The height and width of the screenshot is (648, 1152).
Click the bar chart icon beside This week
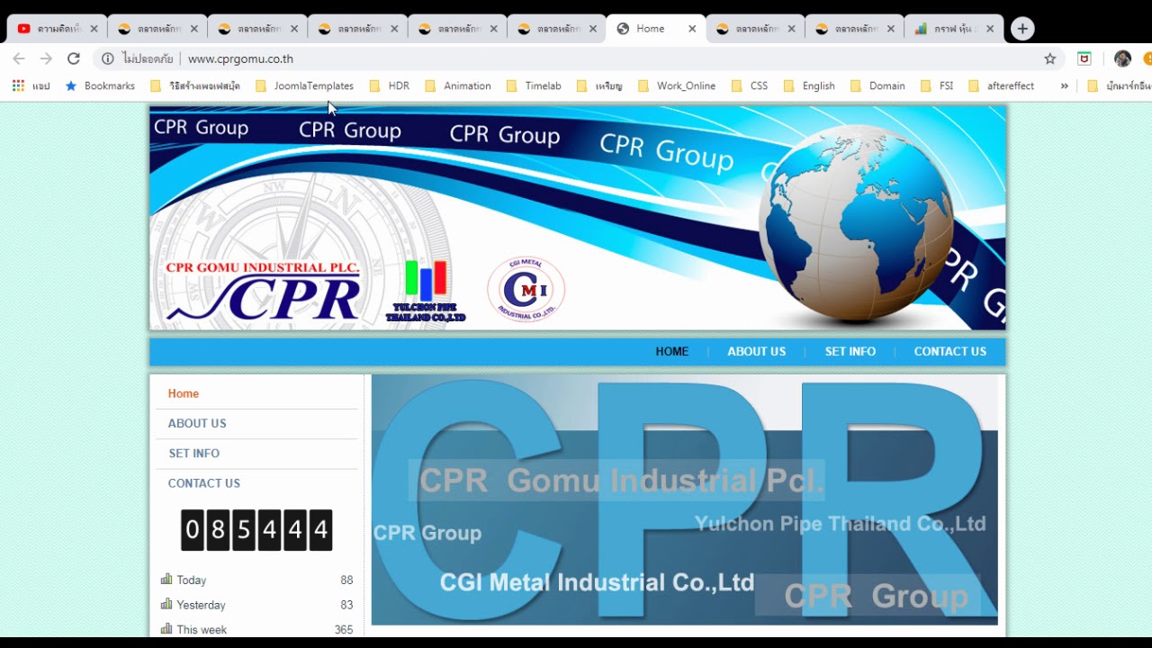tap(166, 628)
